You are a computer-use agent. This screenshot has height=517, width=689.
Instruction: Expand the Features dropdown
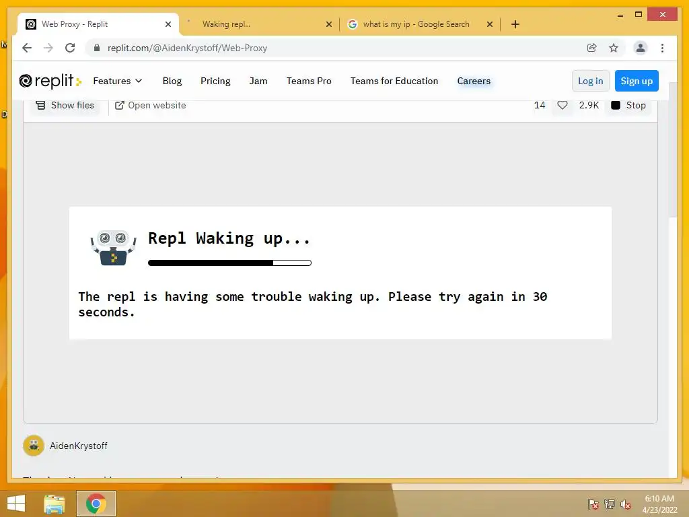[x=117, y=81]
